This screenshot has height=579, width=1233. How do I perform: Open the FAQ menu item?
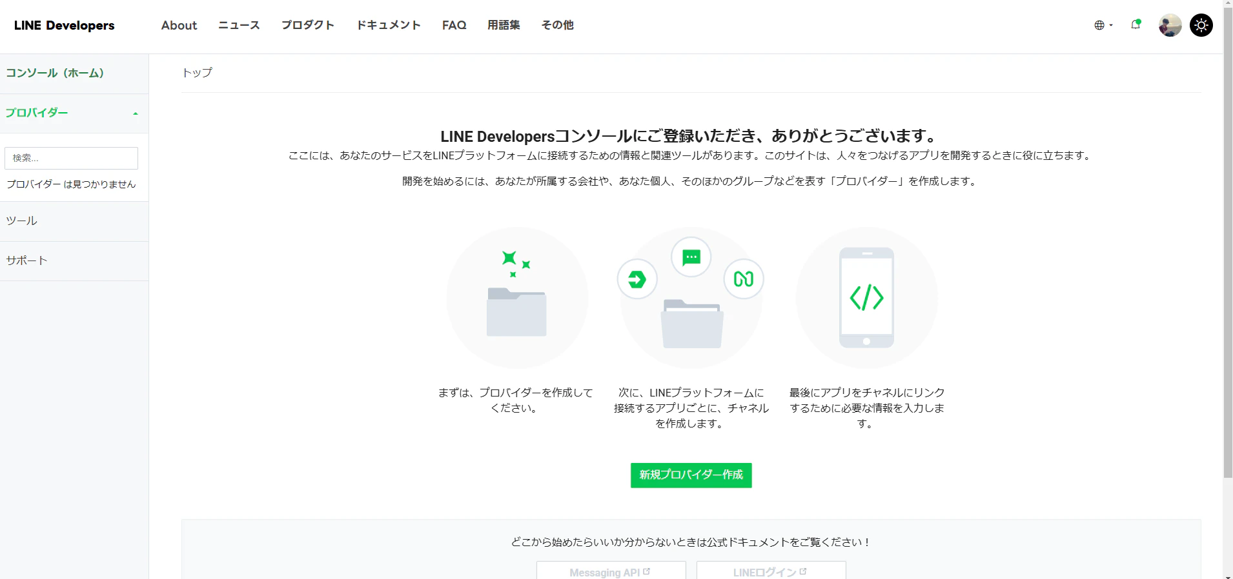(454, 25)
